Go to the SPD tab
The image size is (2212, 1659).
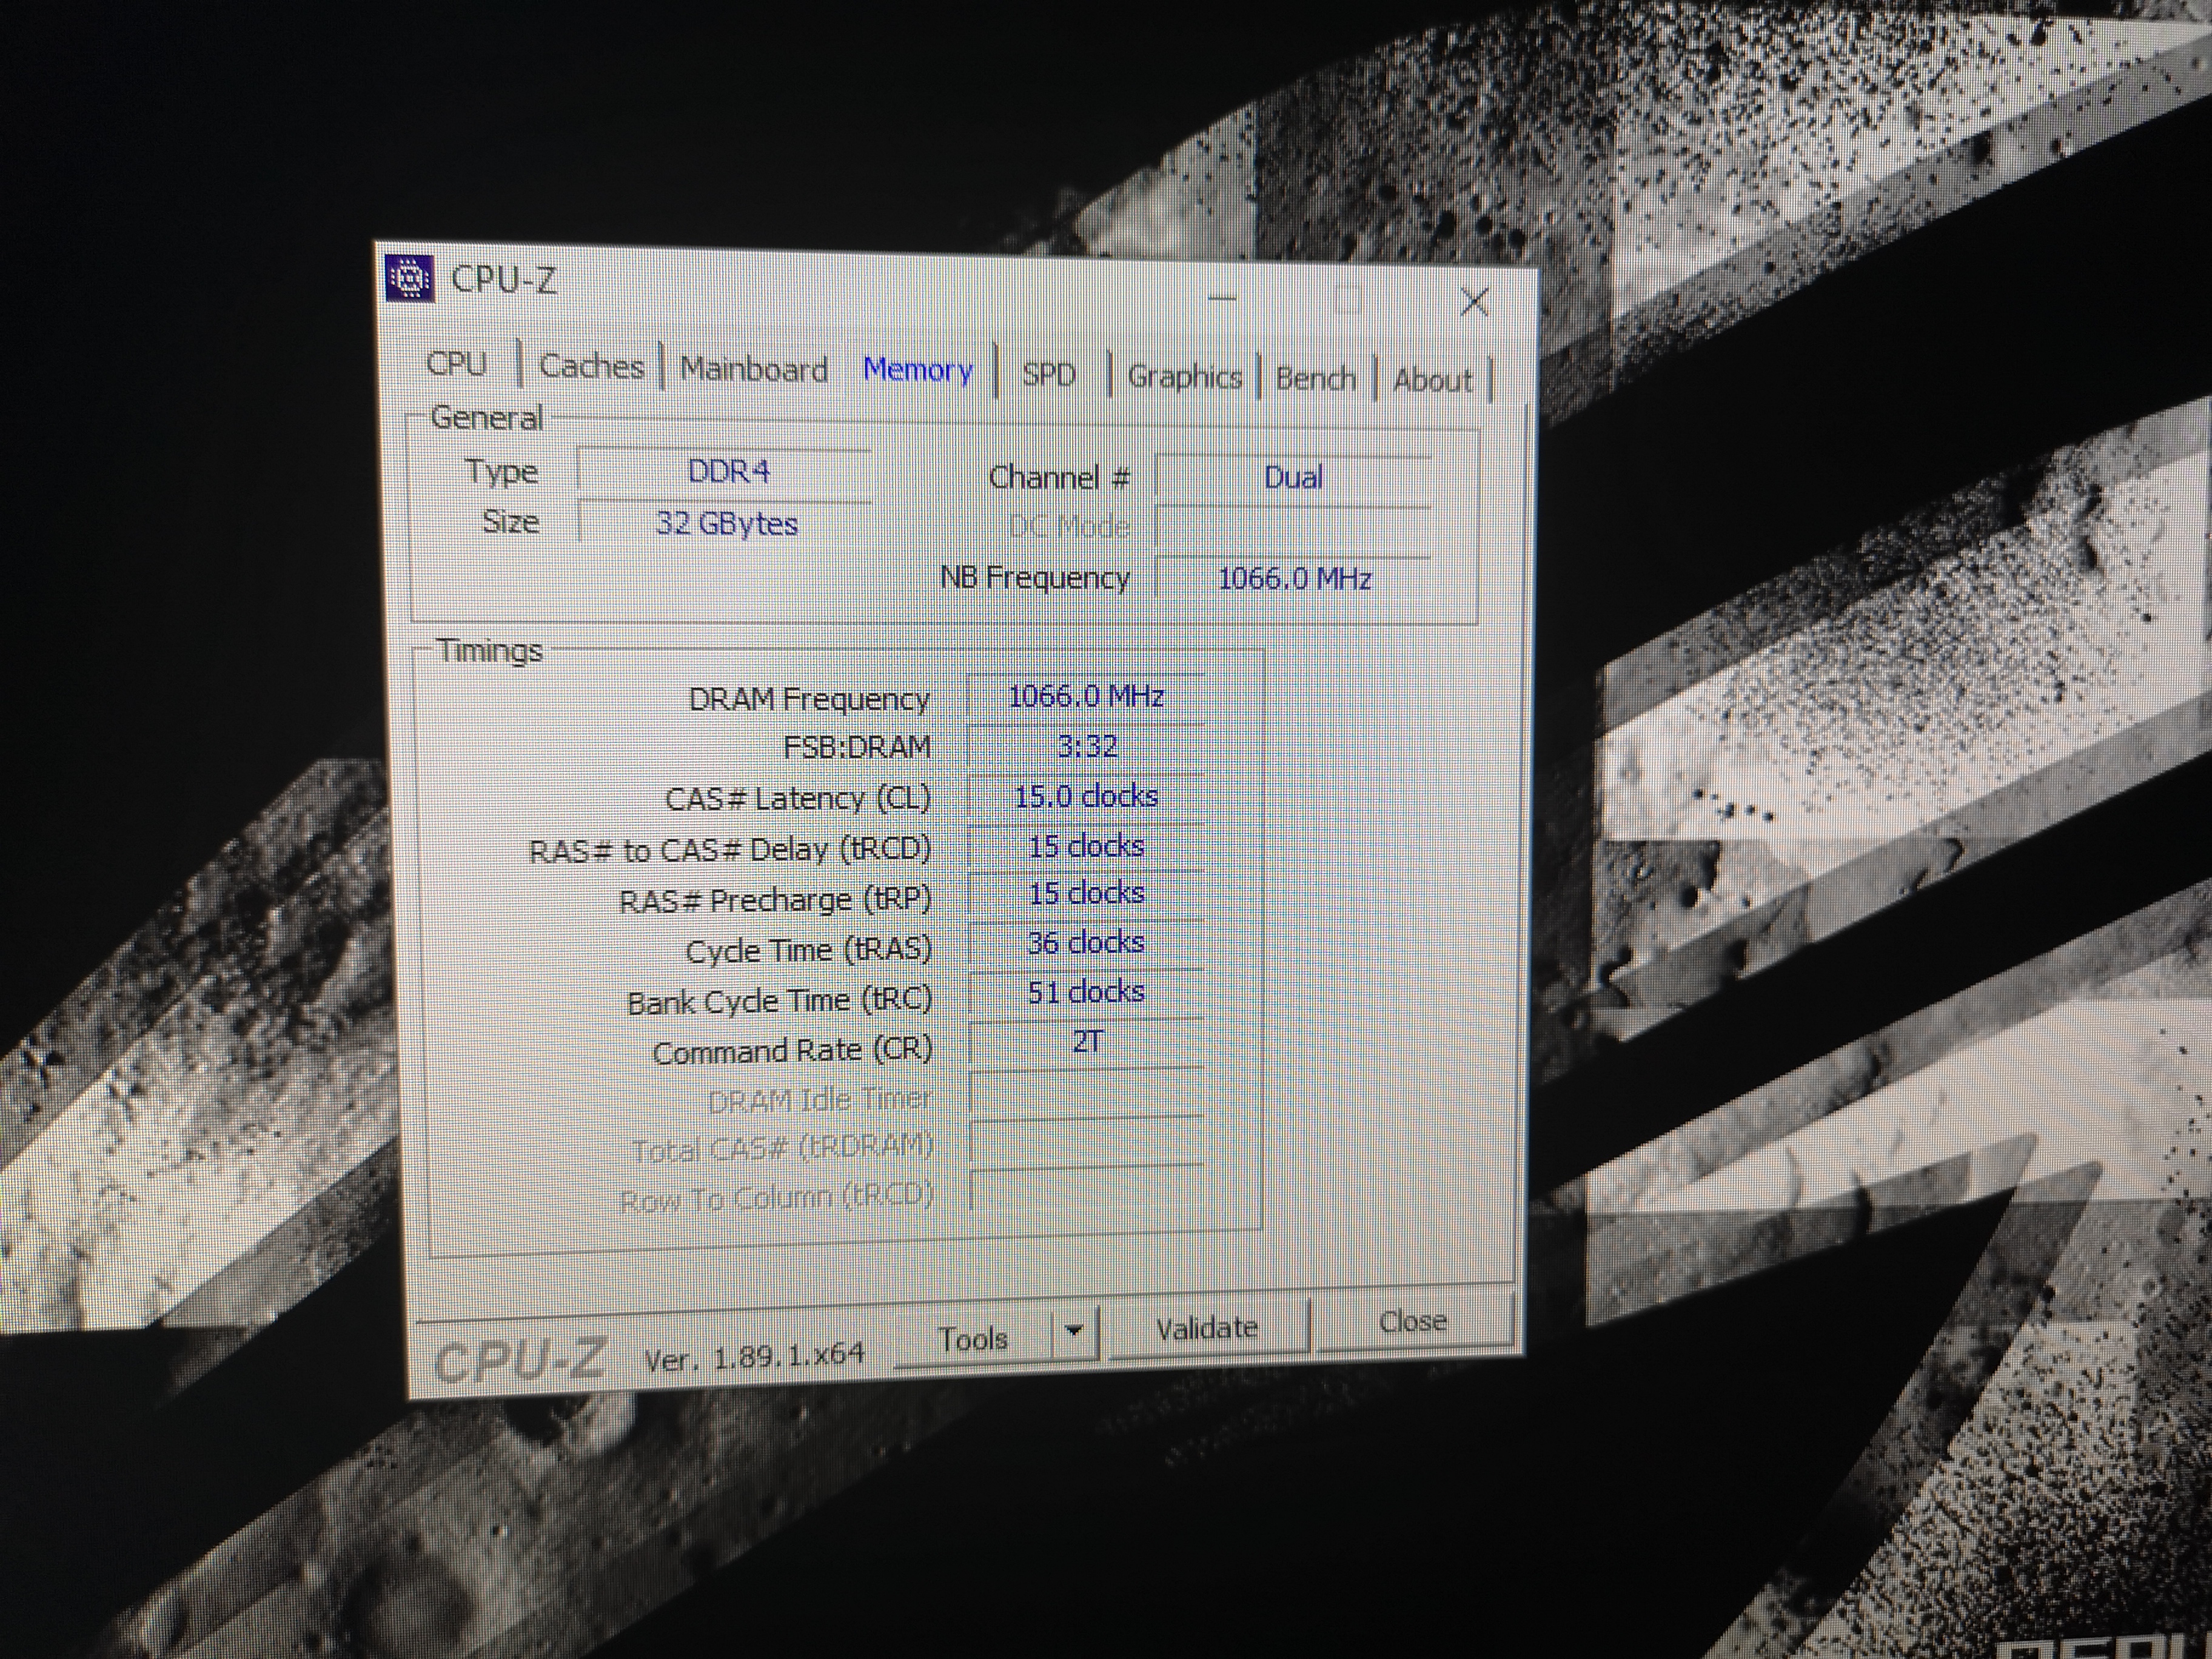coord(1048,374)
